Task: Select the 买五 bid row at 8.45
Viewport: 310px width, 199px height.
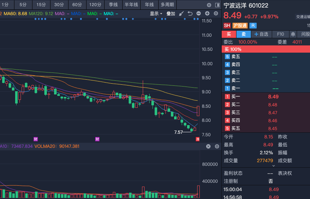Action: (x=266, y=128)
